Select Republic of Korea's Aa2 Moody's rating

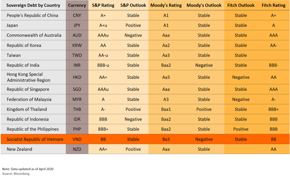166,45
